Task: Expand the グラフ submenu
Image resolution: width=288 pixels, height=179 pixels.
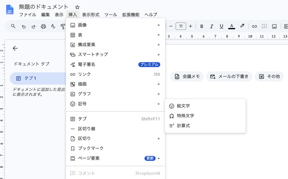Action: click(116, 94)
